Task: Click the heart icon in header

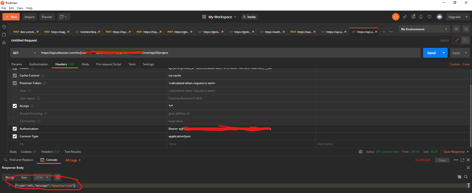Action: coord(429,17)
